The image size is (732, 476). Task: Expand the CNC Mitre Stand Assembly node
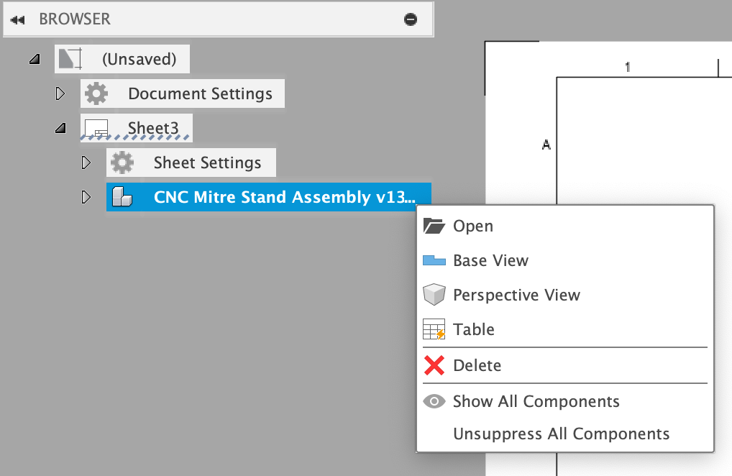point(86,197)
